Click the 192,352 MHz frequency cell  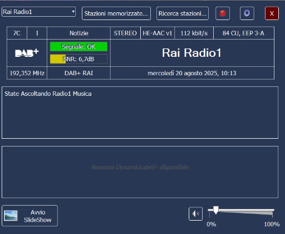(27, 73)
